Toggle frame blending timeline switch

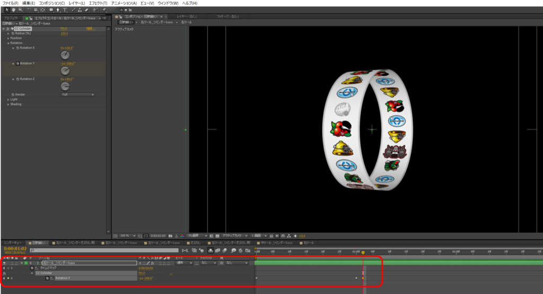(x=217, y=250)
